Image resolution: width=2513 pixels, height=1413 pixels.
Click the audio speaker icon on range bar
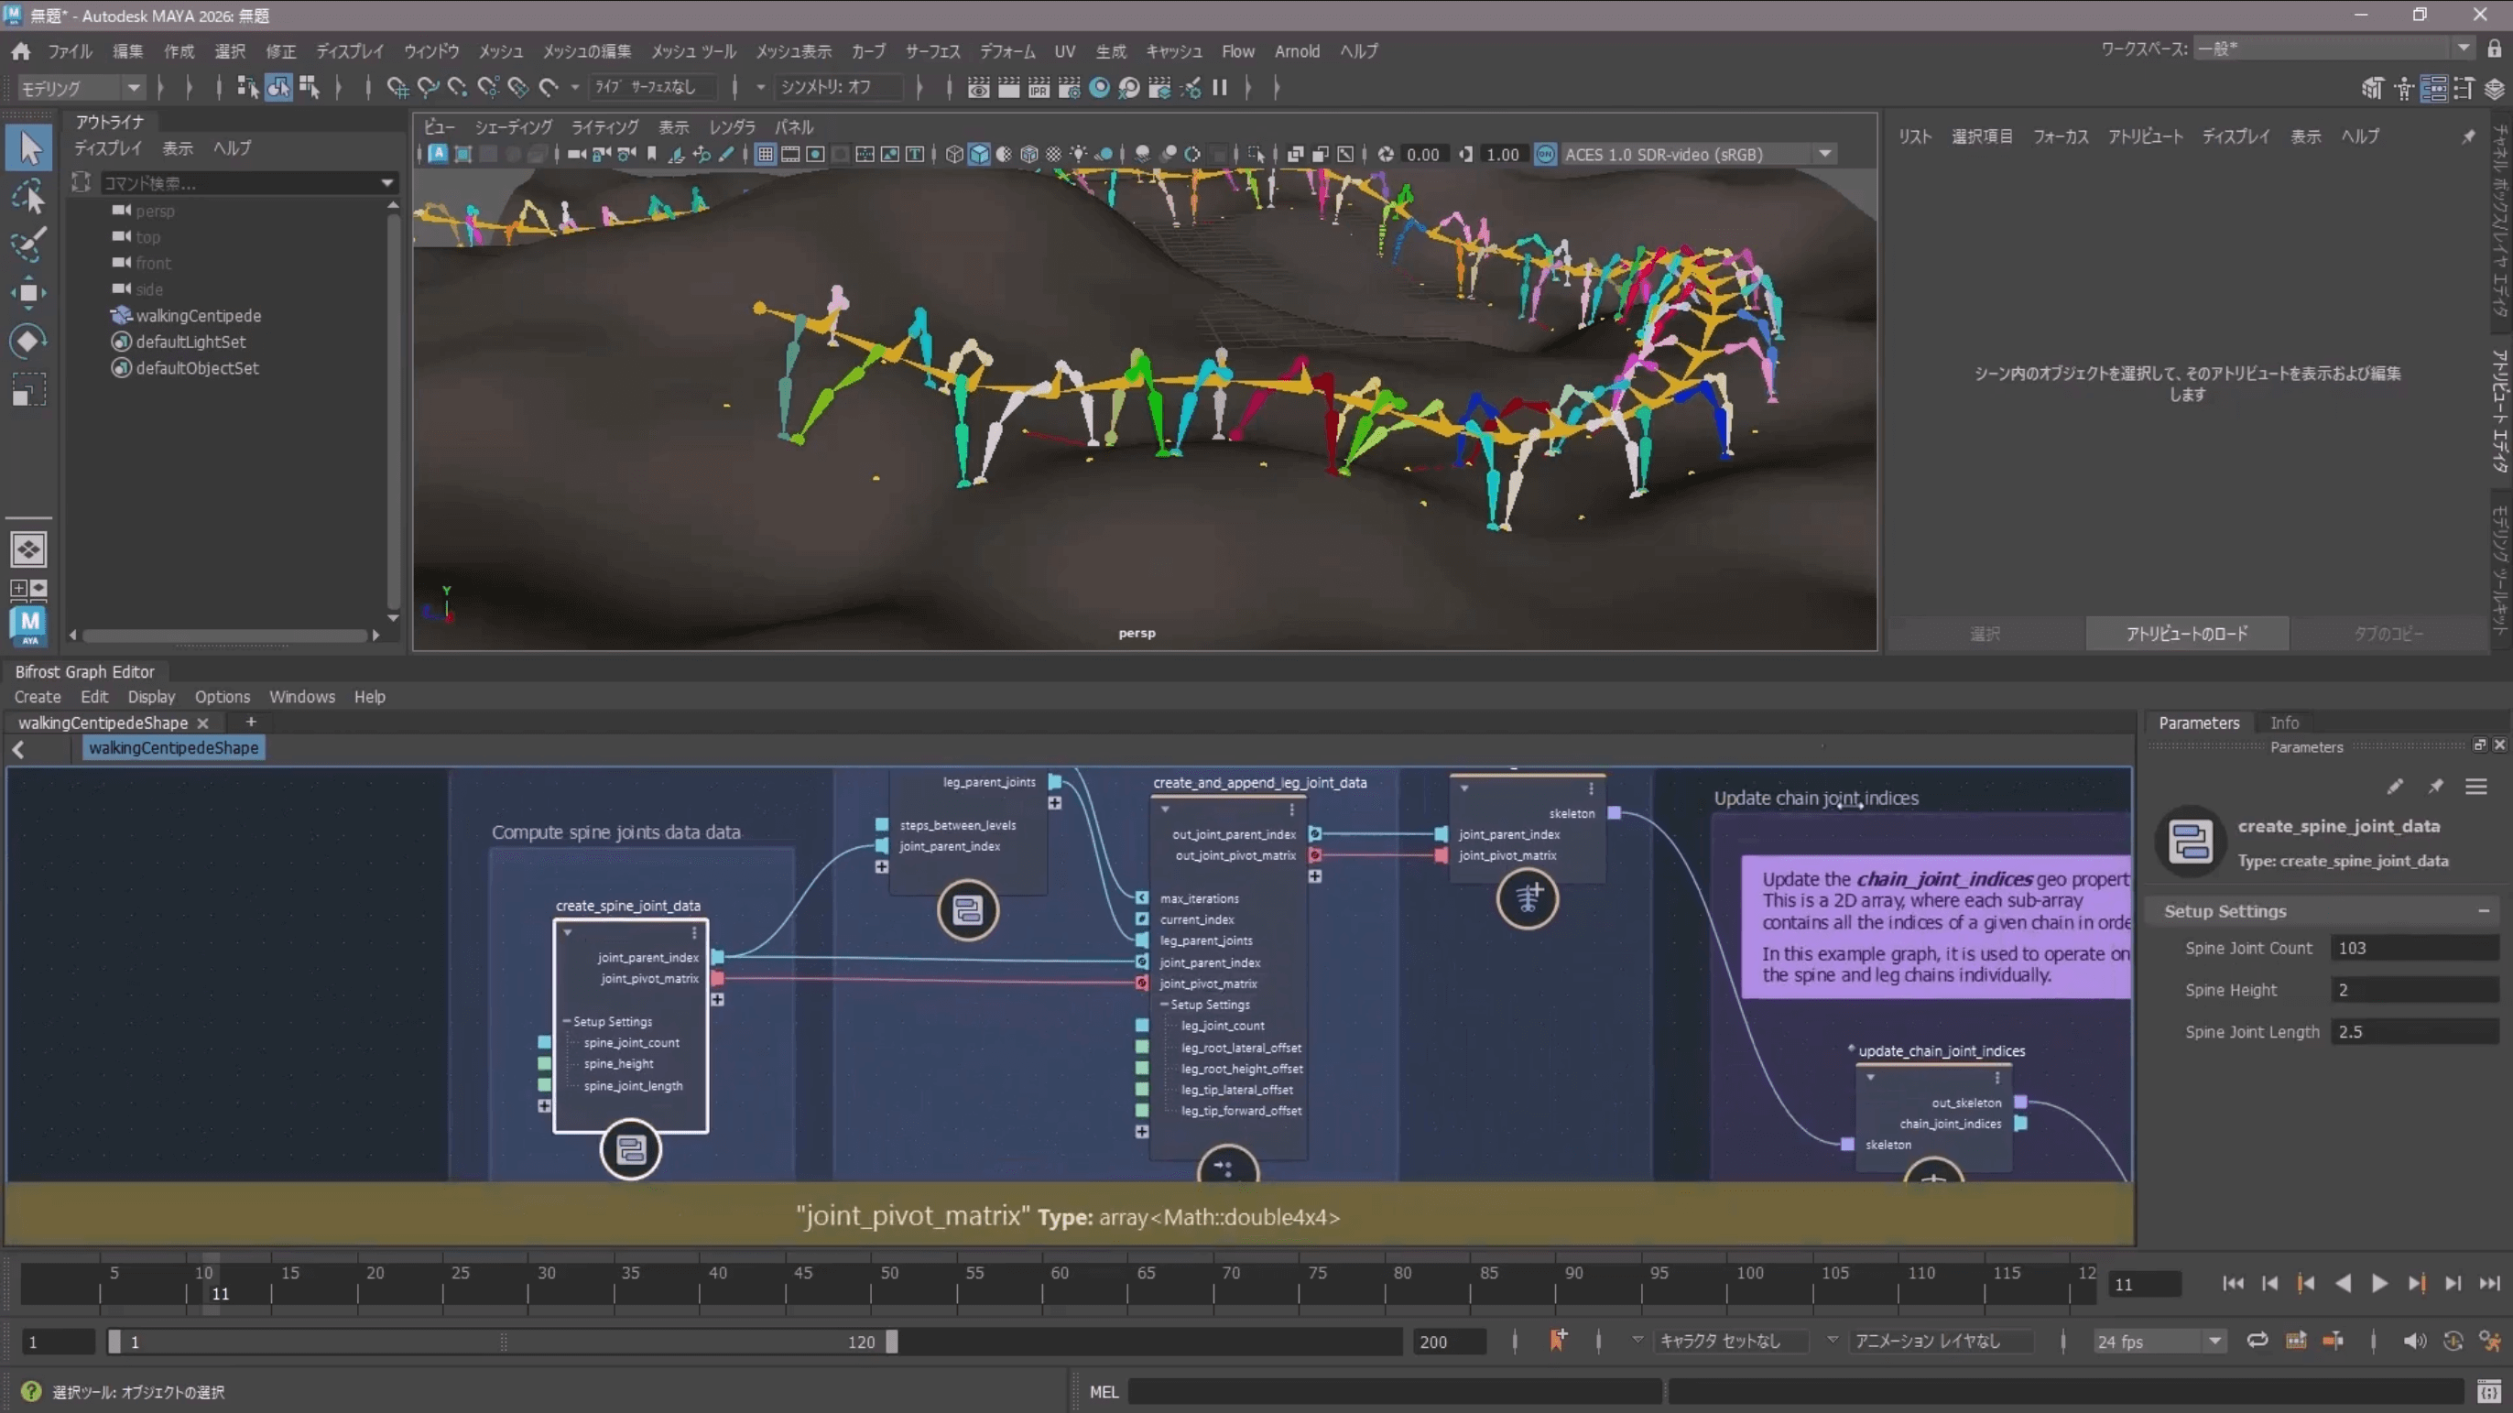pos(2414,1341)
